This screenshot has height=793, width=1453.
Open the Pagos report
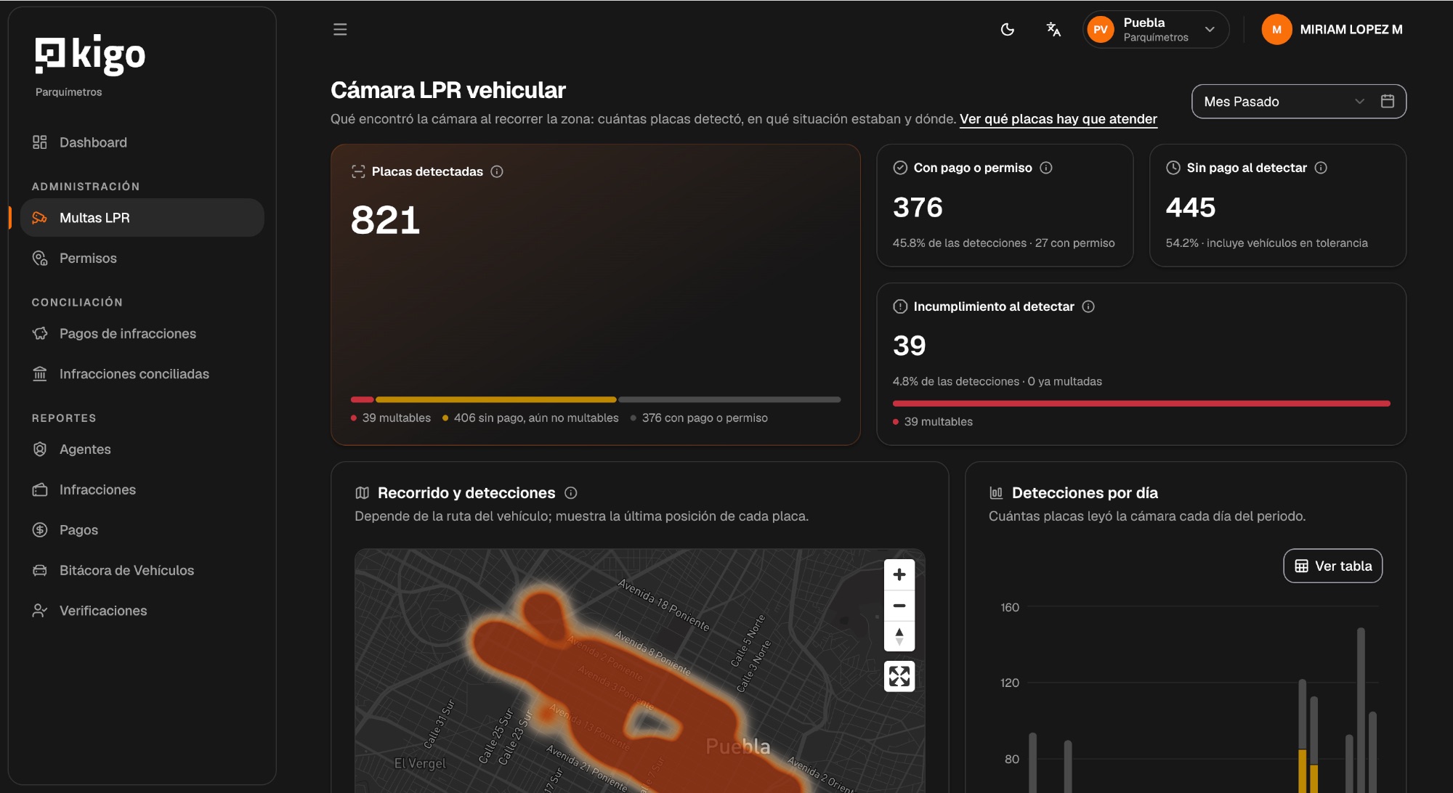(x=142, y=530)
